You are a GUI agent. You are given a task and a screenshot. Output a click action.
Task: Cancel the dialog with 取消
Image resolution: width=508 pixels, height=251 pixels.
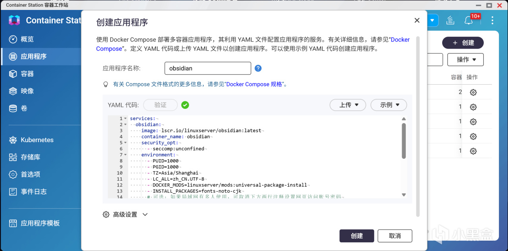coord(395,236)
